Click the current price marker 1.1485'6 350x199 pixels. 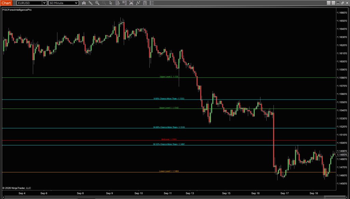pos(342,155)
